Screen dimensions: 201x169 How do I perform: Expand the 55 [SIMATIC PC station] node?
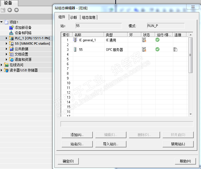[6, 44]
